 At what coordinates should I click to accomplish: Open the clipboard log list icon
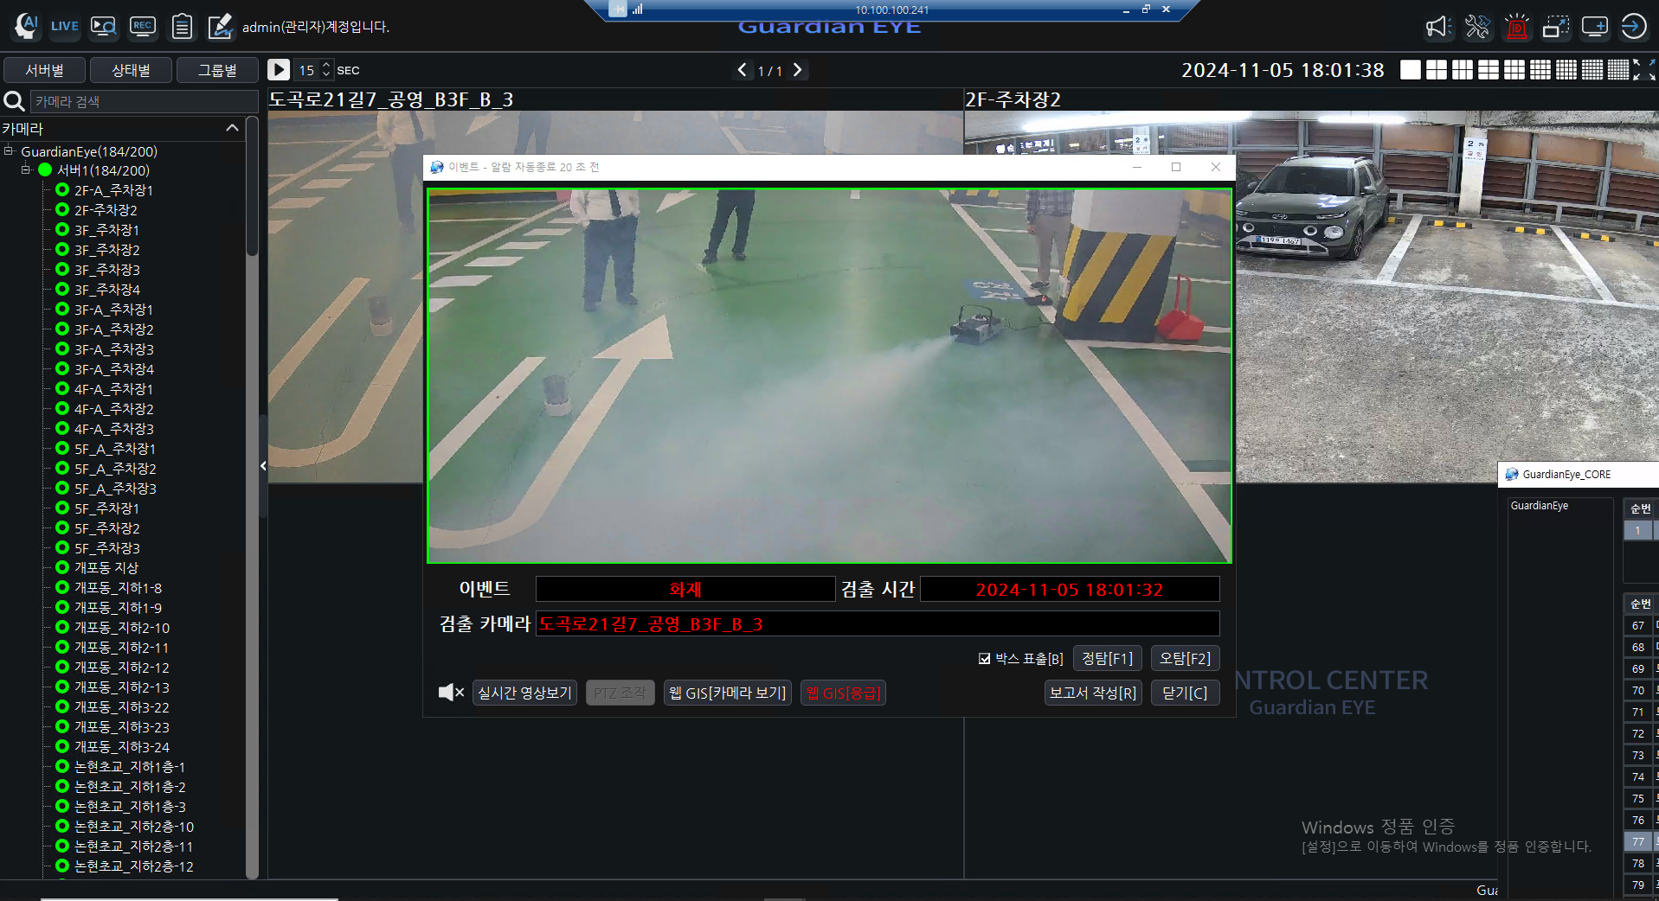coord(182,27)
